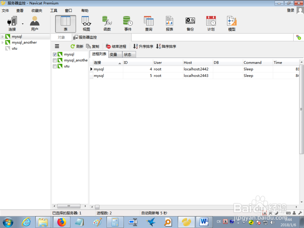Open the 窗口 menu

coord(68,10)
